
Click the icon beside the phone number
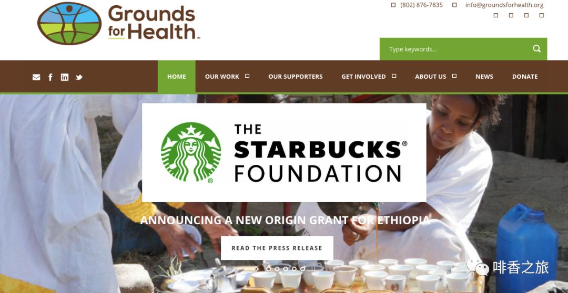click(x=393, y=5)
